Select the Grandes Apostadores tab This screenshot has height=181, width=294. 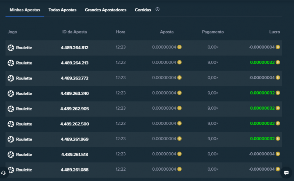click(x=105, y=10)
